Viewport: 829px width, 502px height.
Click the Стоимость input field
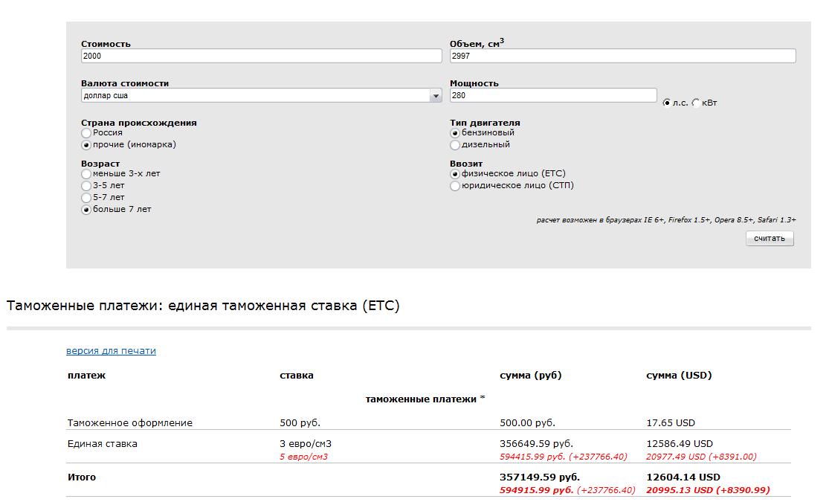pos(261,57)
